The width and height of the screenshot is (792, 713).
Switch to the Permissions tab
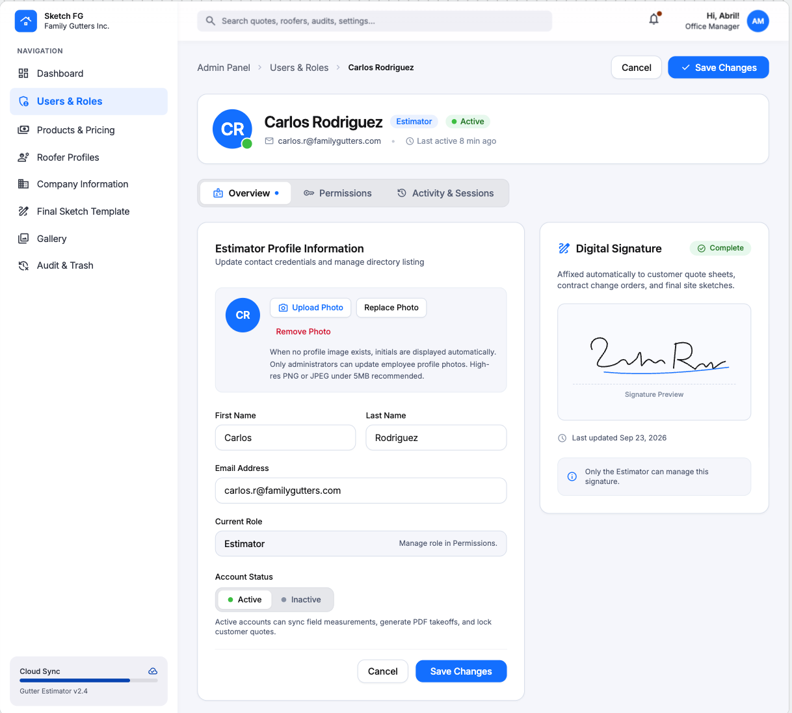click(337, 193)
